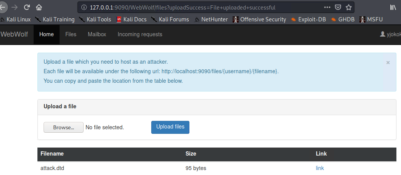The image size is (401, 175).
Task: Switch to the Files tab
Action: pos(71,34)
